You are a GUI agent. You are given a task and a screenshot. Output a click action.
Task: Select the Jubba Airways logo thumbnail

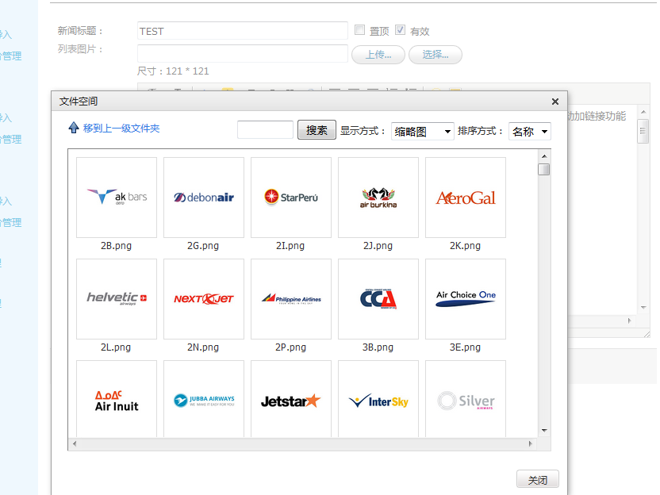(x=204, y=399)
